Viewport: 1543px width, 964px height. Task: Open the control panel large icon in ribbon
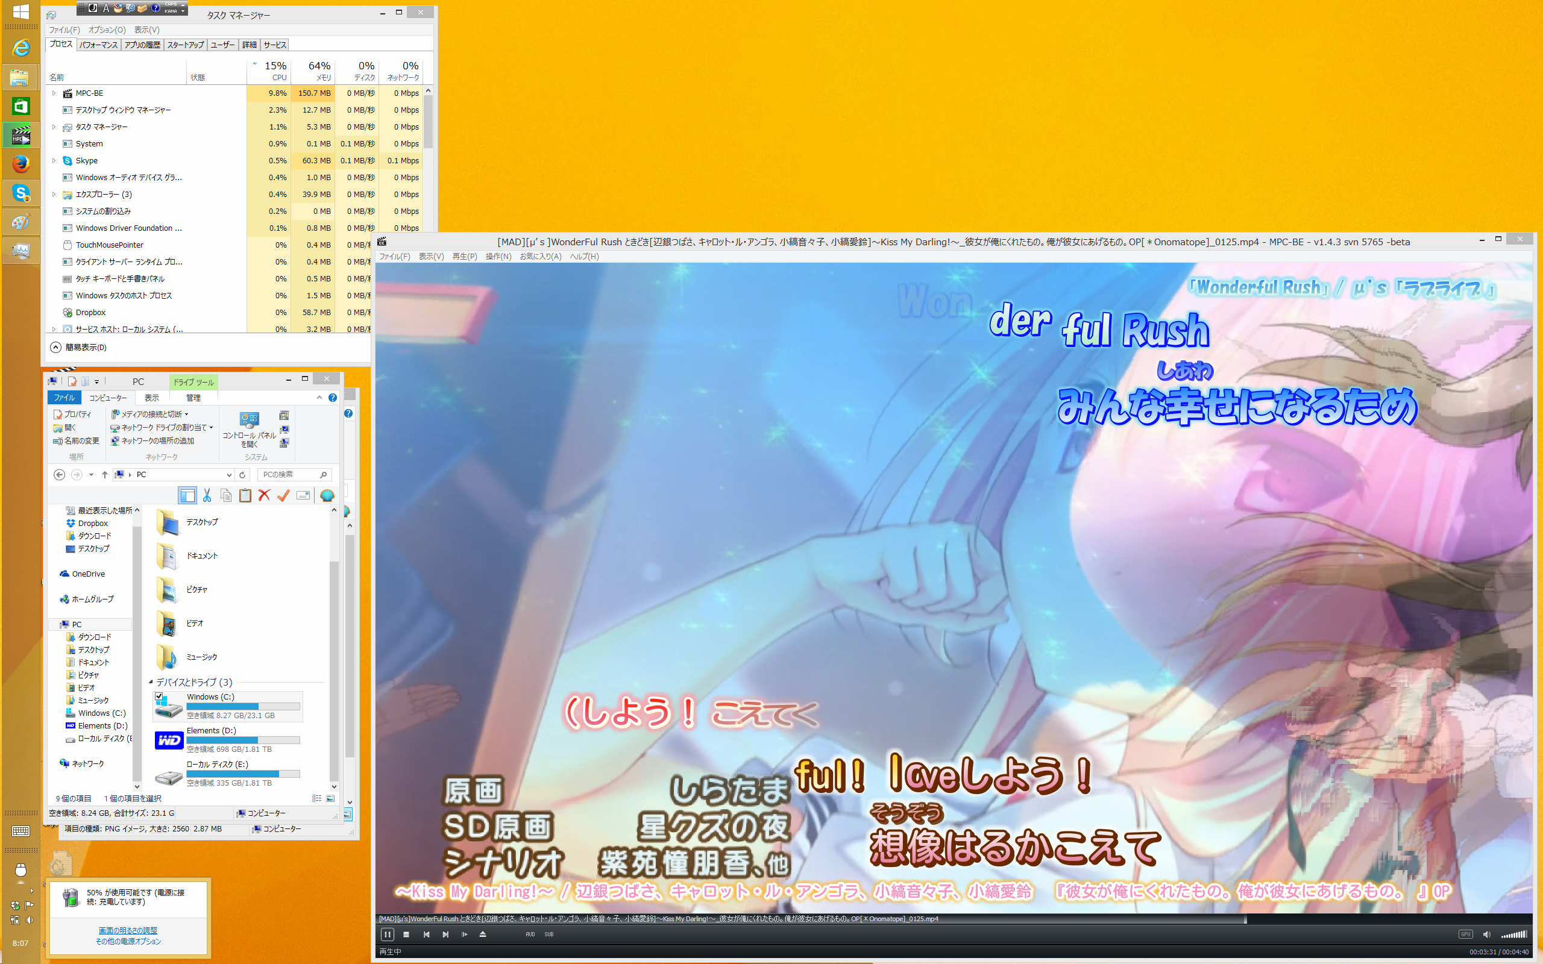click(x=249, y=429)
